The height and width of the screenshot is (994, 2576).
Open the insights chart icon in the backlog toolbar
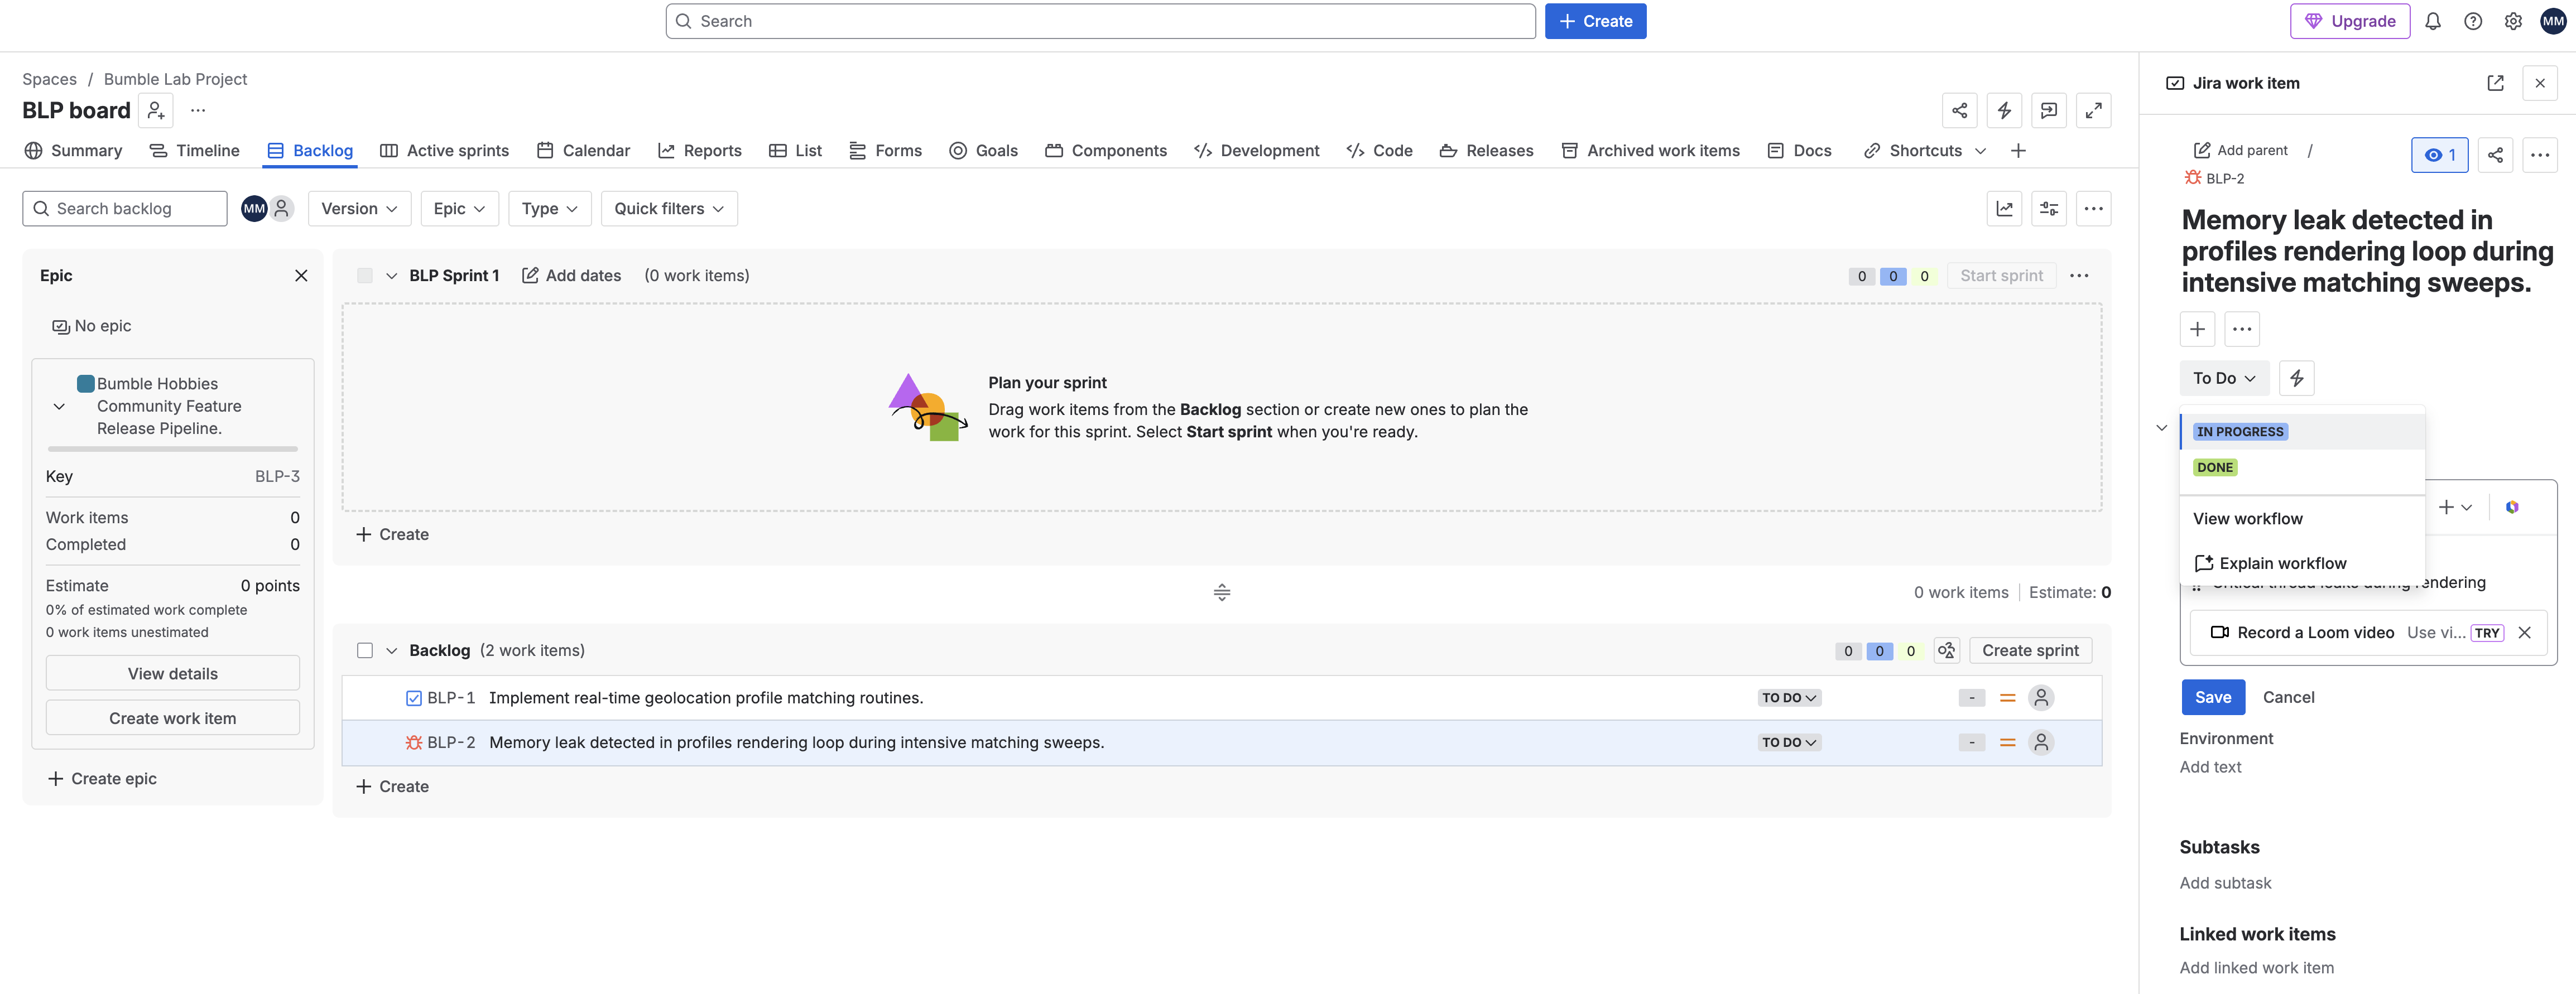(x=2004, y=209)
